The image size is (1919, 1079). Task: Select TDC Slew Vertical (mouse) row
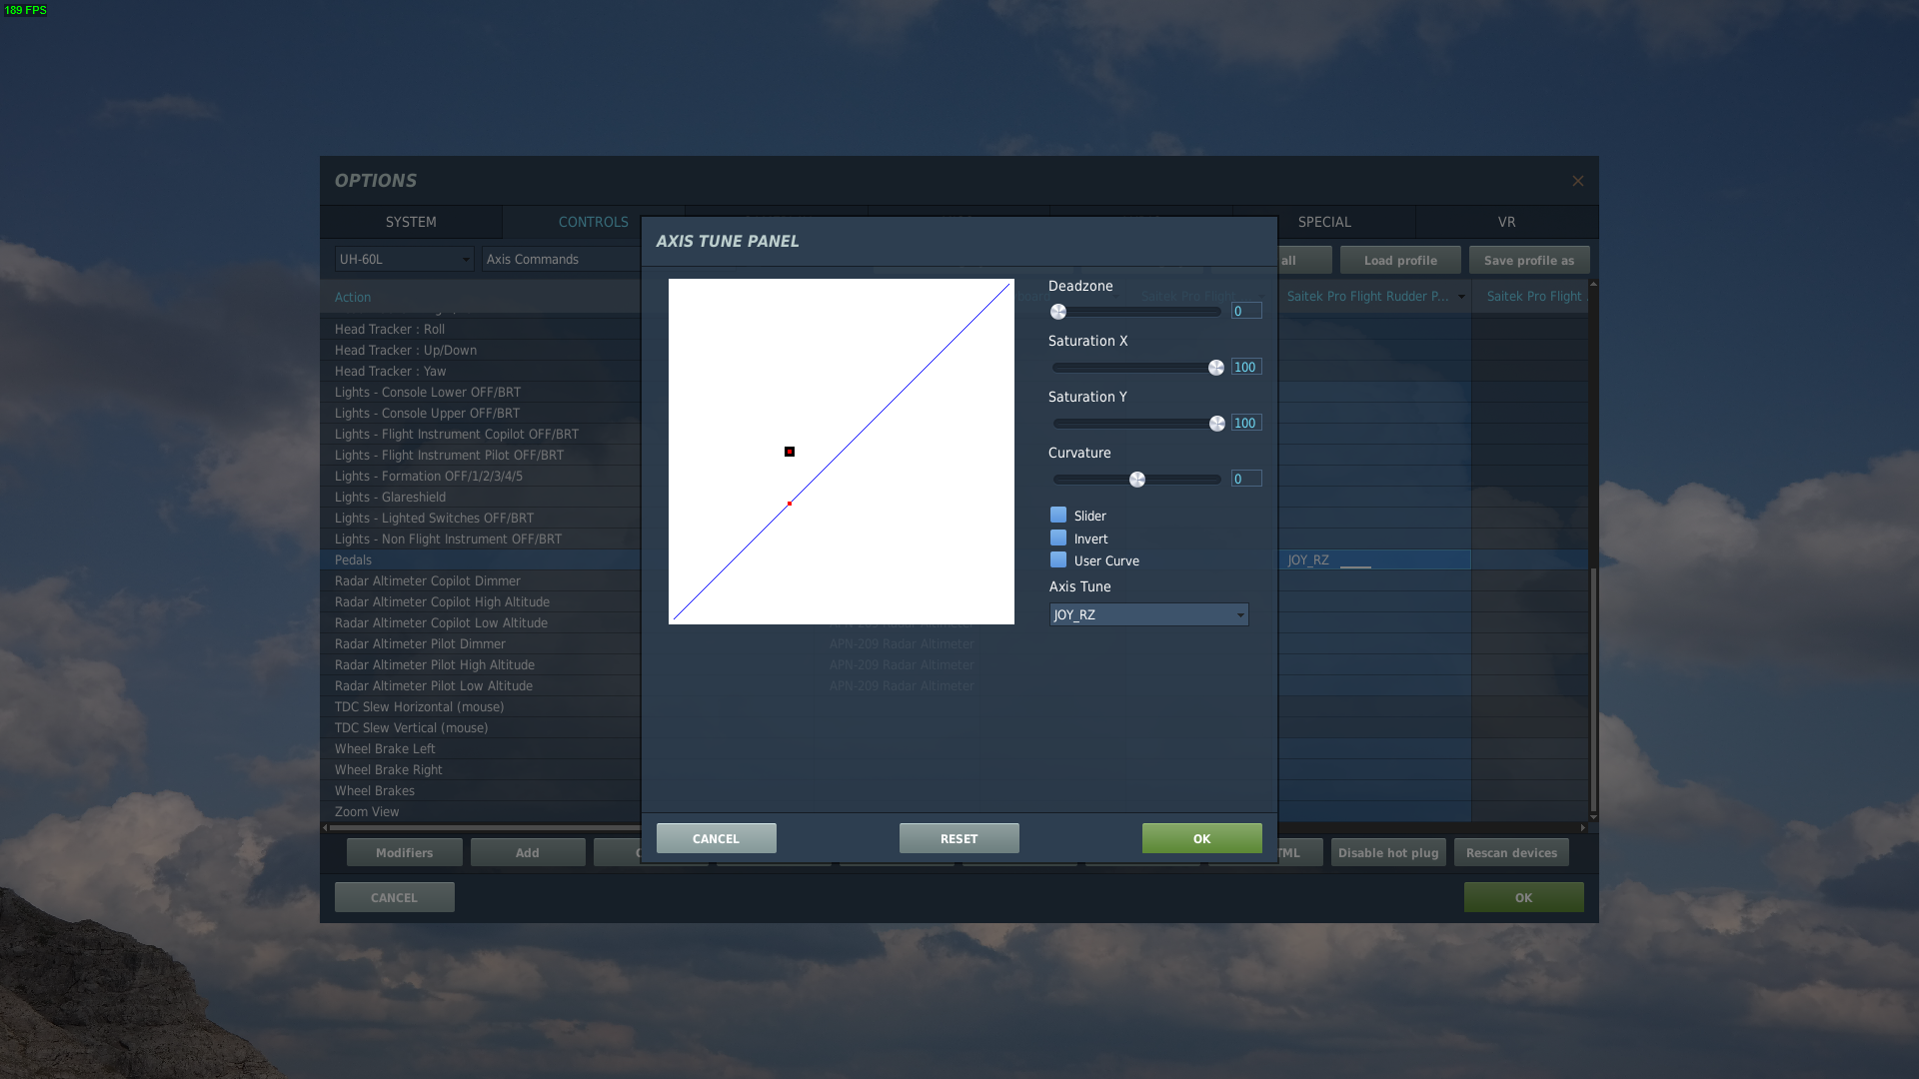480,727
